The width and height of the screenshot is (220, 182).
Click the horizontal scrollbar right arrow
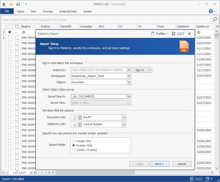pyautogui.click(x=212, y=172)
